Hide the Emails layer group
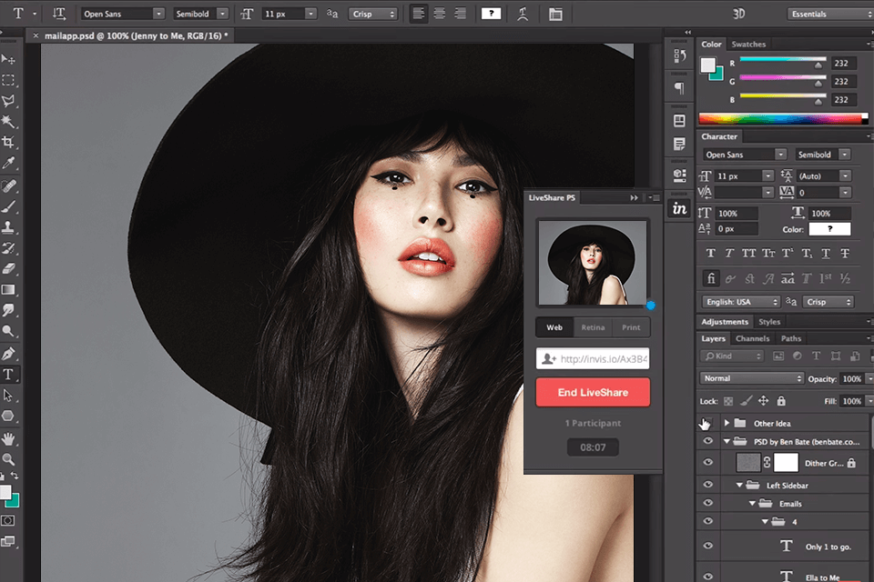 [x=707, y=503]
